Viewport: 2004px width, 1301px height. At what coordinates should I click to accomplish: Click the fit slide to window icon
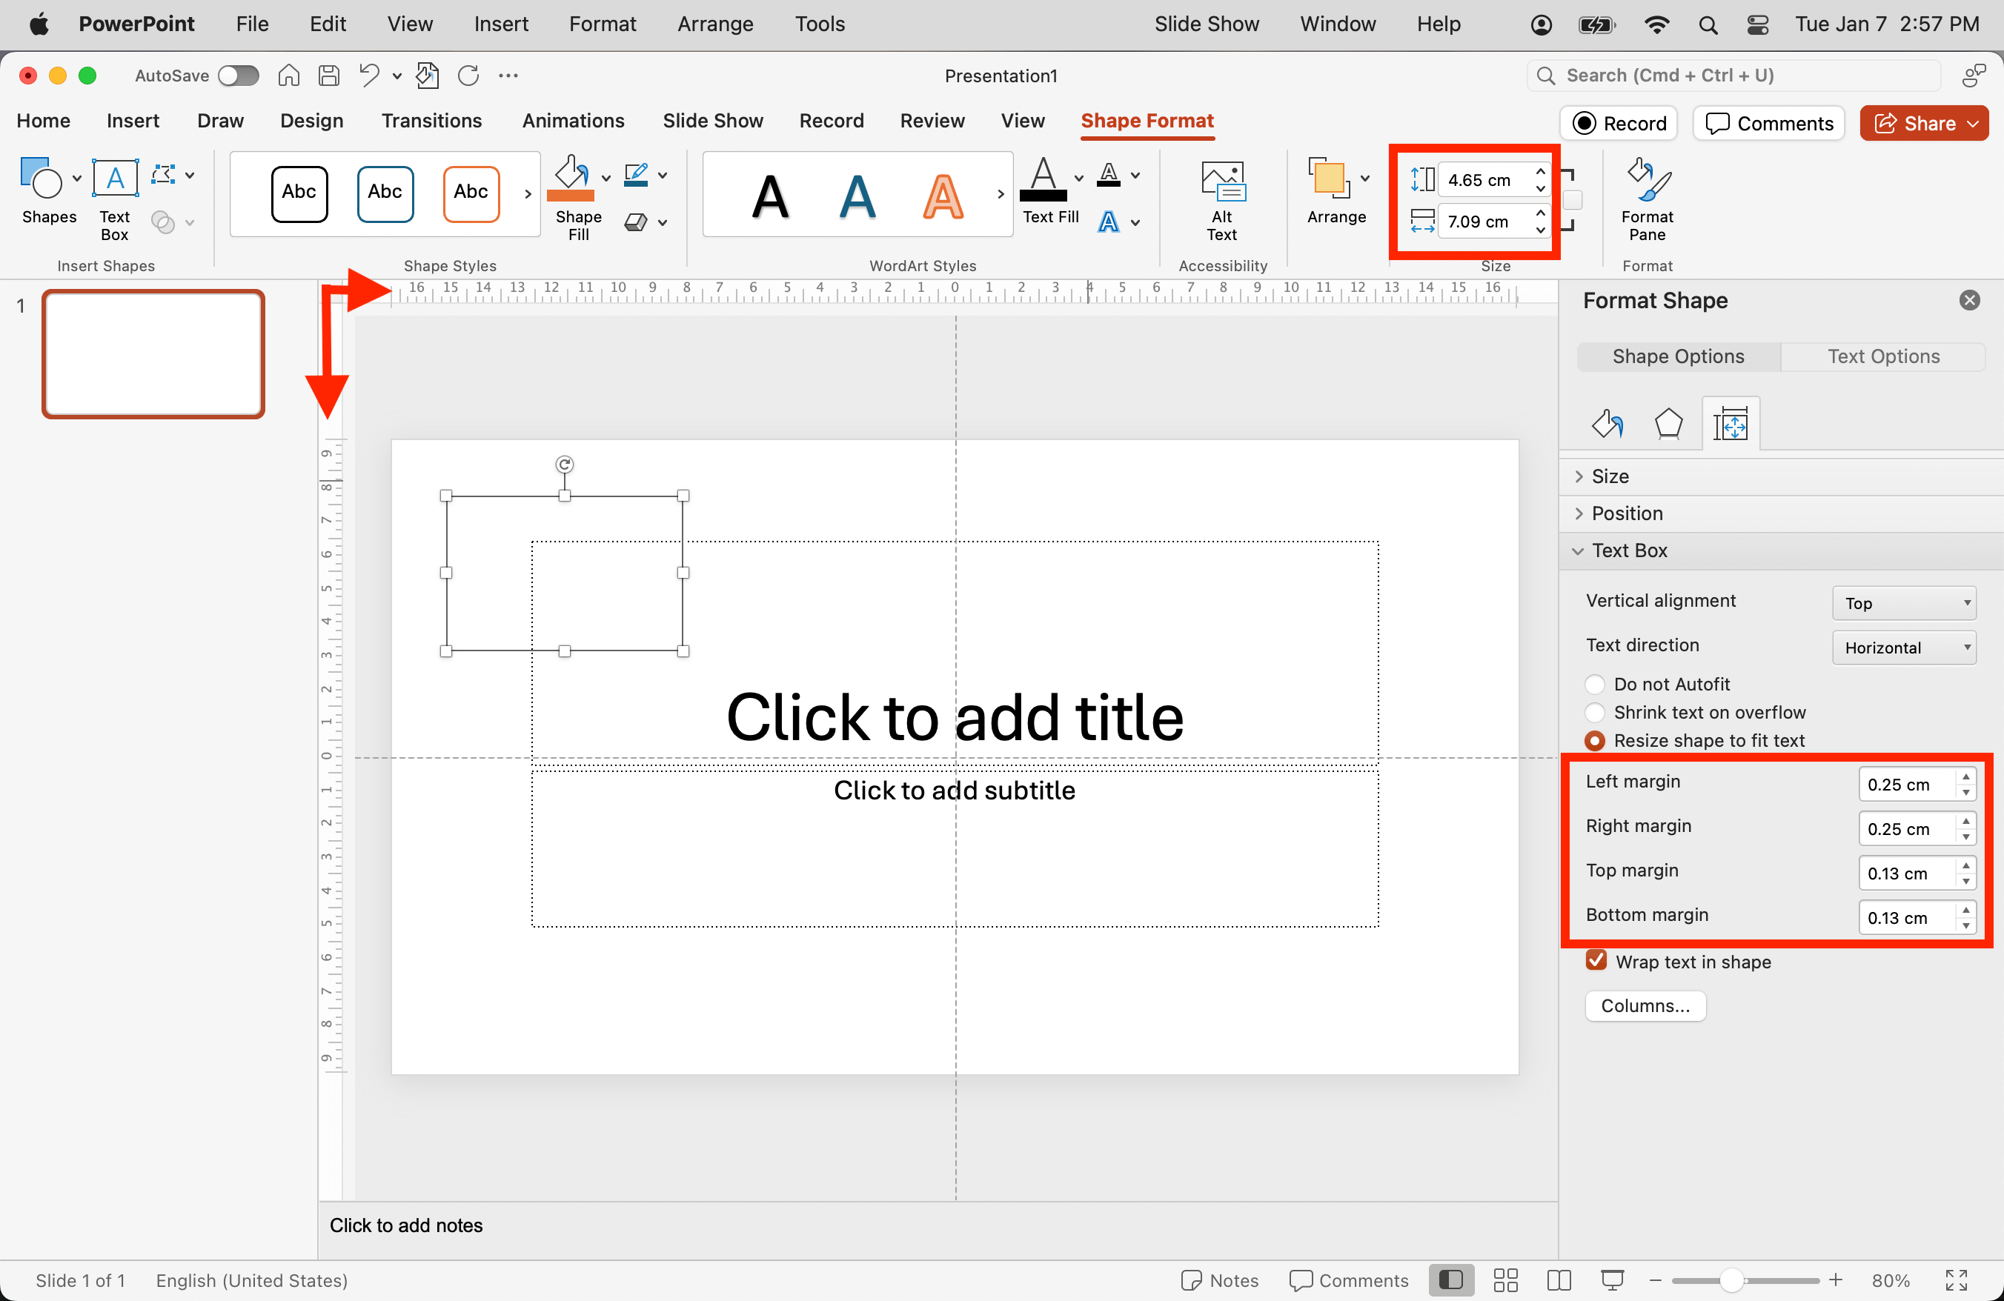(1956, 1280)
